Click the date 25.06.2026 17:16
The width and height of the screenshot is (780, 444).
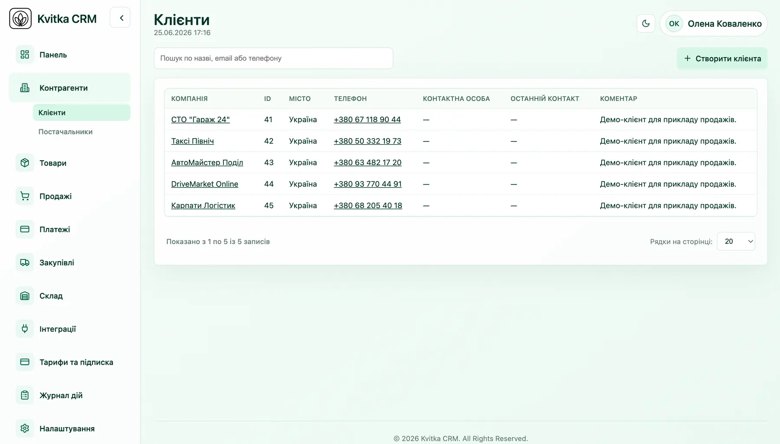pyautogui.click(x=182, y=32)
